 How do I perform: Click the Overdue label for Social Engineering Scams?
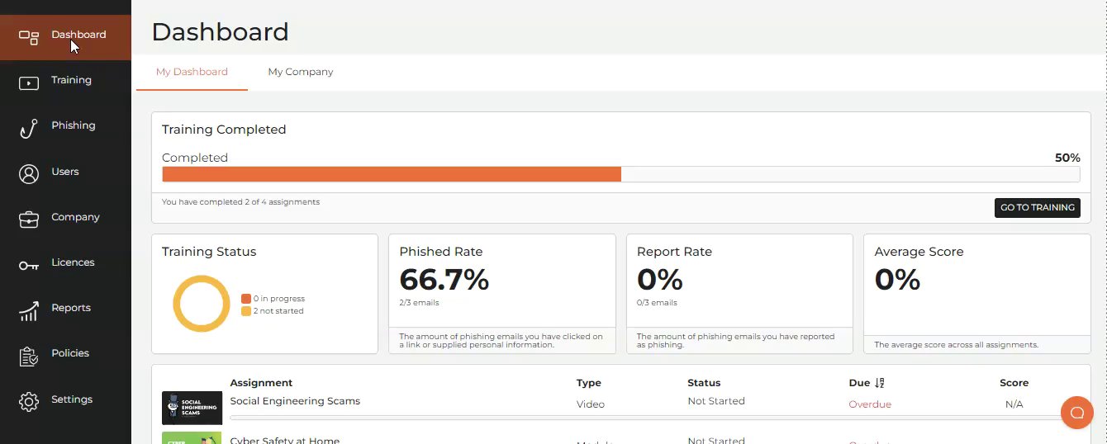[870, 404]
